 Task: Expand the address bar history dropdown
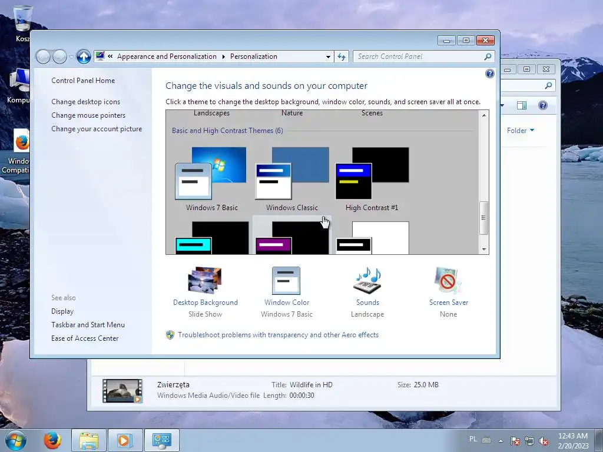click(328, 57)
